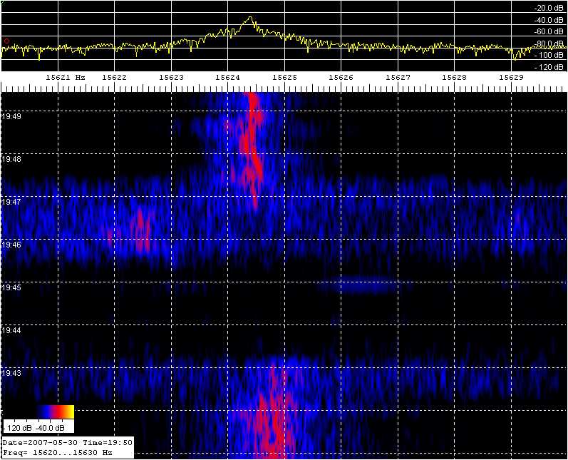Click the yellow spectrum peak near 15624.4 Hz
568x460 pixels.
pos(250,17)
